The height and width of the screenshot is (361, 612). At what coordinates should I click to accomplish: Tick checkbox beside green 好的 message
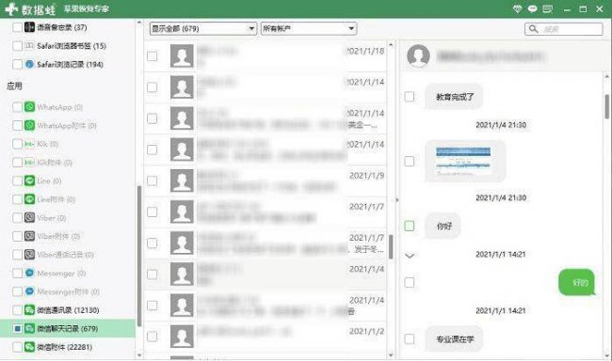pyautogui.click(x=410, y=282)
